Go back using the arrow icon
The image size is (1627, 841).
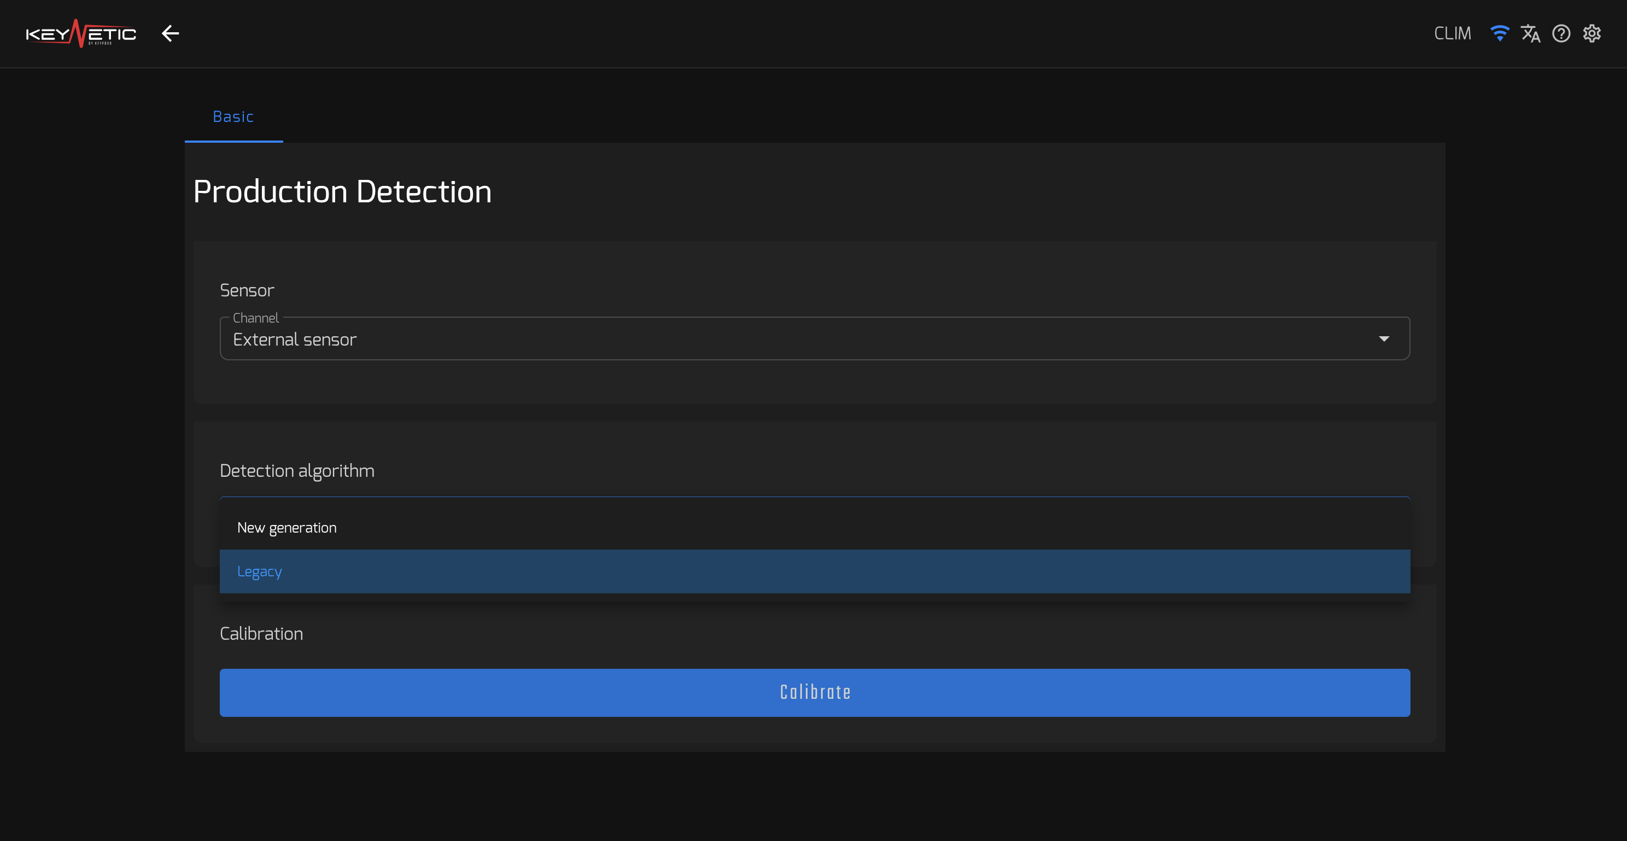pyautogui.click(x=171, y=33)
